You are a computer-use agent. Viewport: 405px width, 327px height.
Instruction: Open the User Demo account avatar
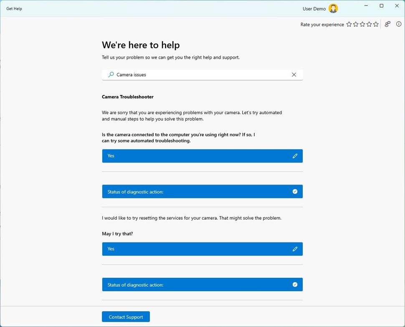[333, 8]
